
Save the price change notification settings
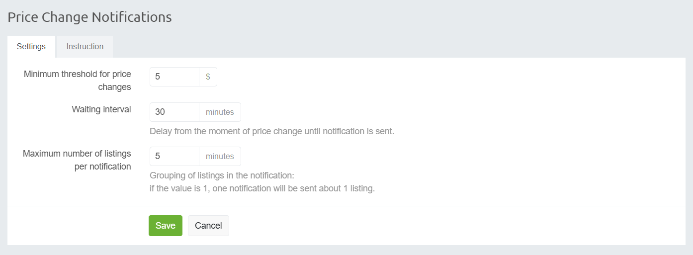click(166, 226)
